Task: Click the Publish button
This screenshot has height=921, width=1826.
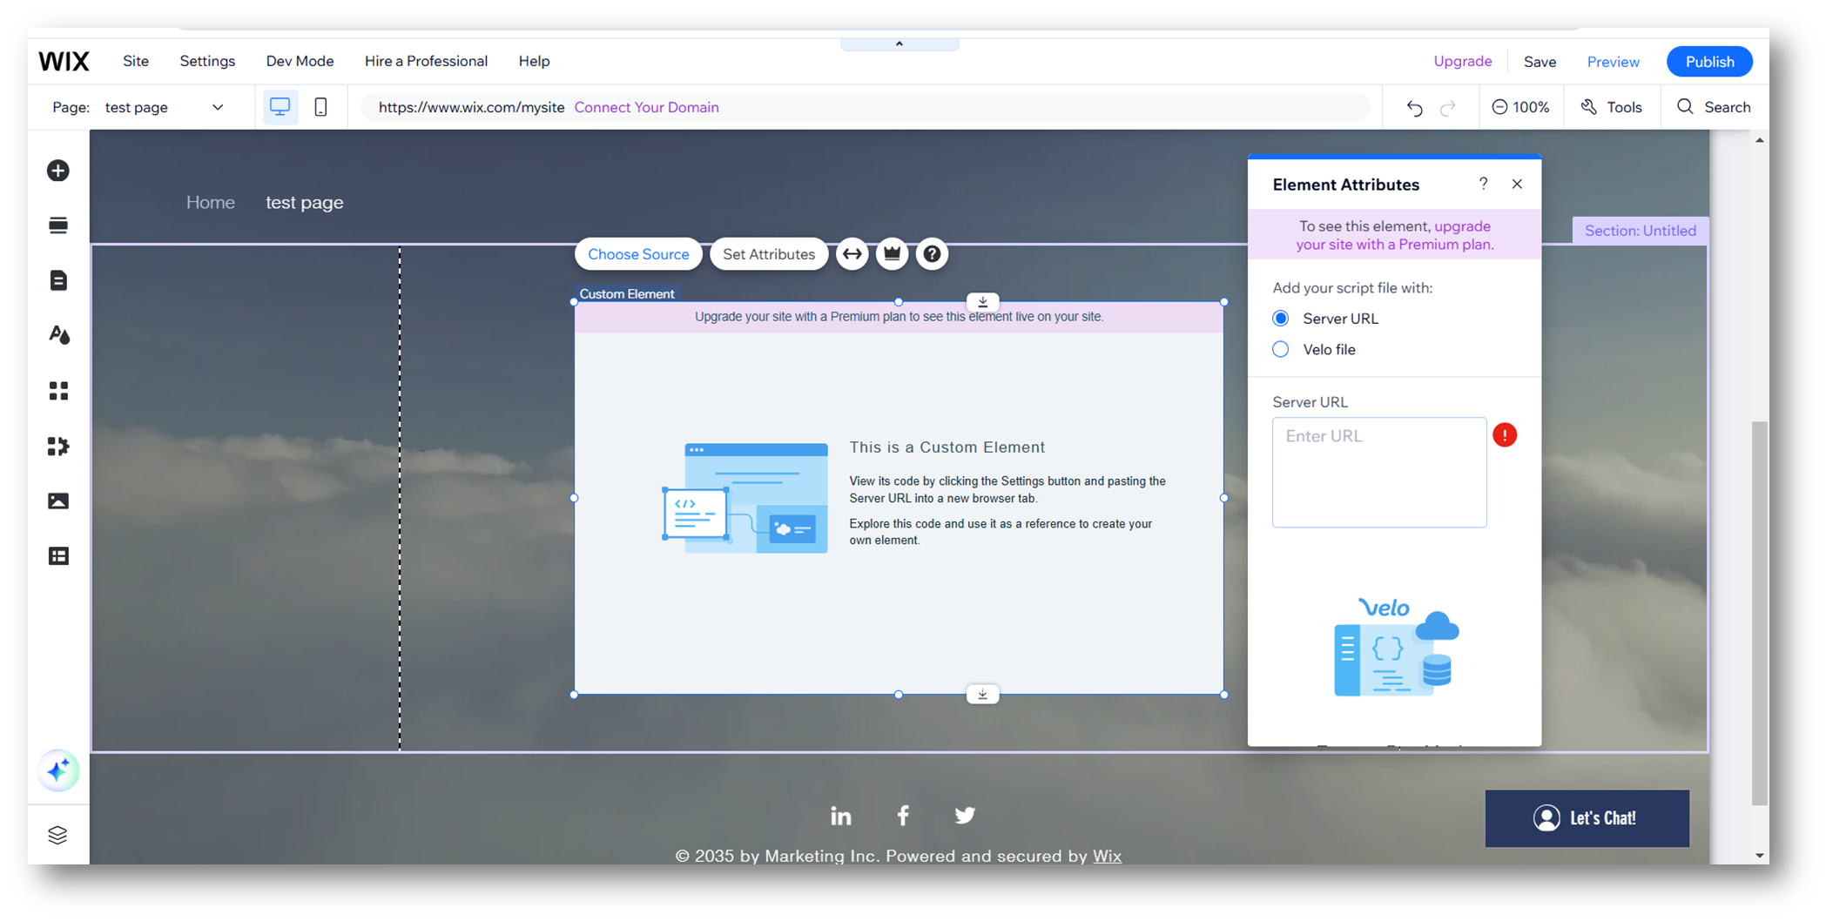Action: pos(1708,61)
